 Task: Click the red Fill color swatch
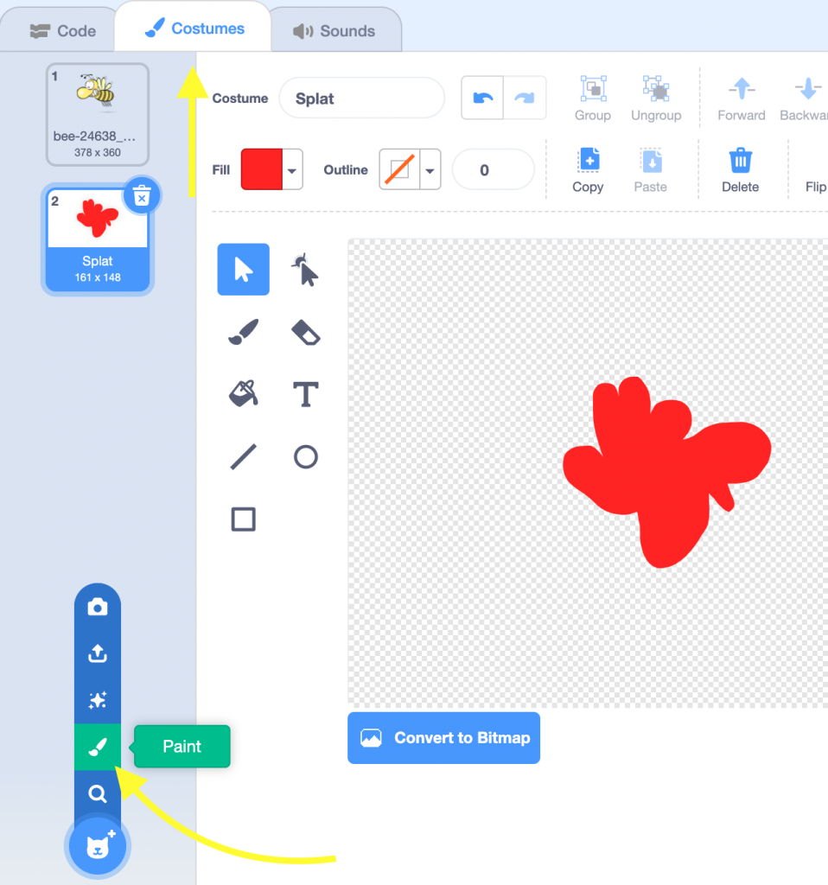(261, 169)
